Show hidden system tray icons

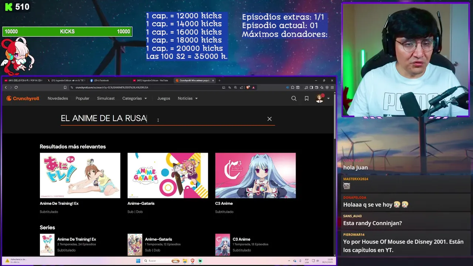pos(289,261)
